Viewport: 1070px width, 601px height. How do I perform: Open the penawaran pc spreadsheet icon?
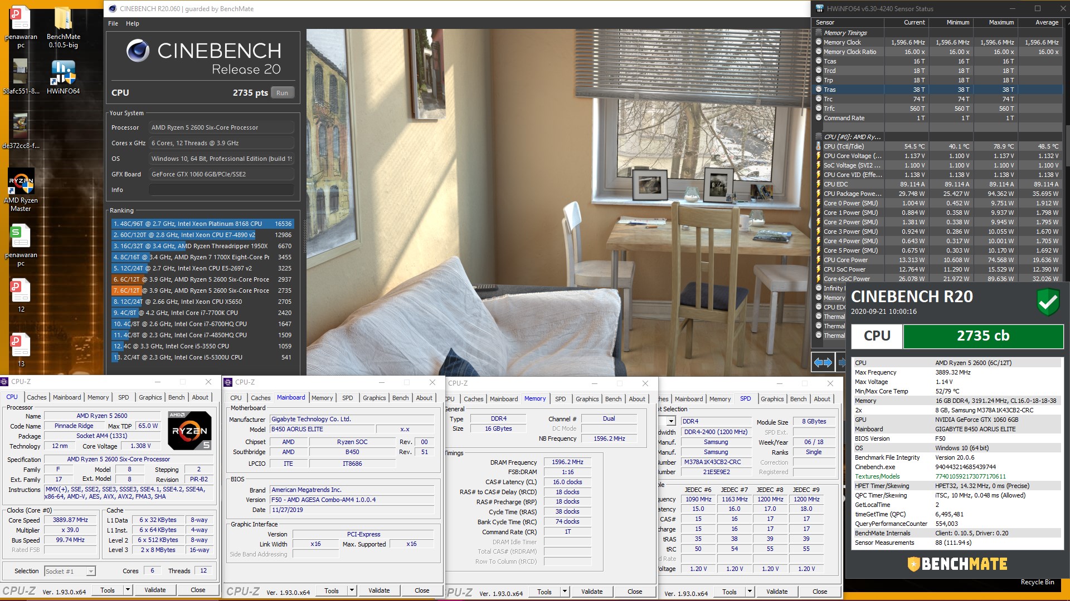click(x=21, y=236)
